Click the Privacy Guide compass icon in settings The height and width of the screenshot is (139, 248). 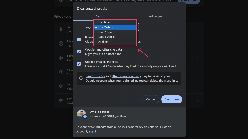61,44
